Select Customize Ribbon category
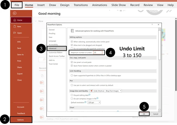The image size is (177, 125). point(56,52)
